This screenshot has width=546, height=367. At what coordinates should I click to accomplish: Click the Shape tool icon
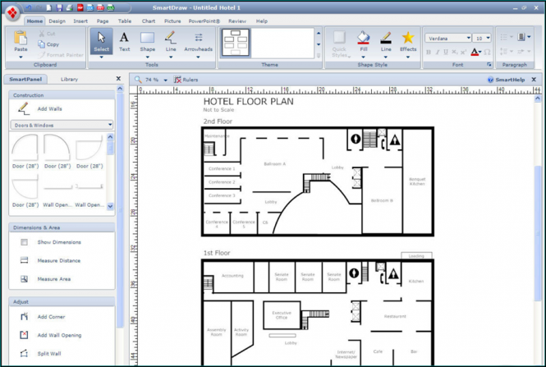[x=147, y=41]
